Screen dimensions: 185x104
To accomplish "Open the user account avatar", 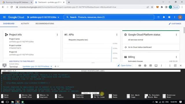I will click(x=180, y=17).
